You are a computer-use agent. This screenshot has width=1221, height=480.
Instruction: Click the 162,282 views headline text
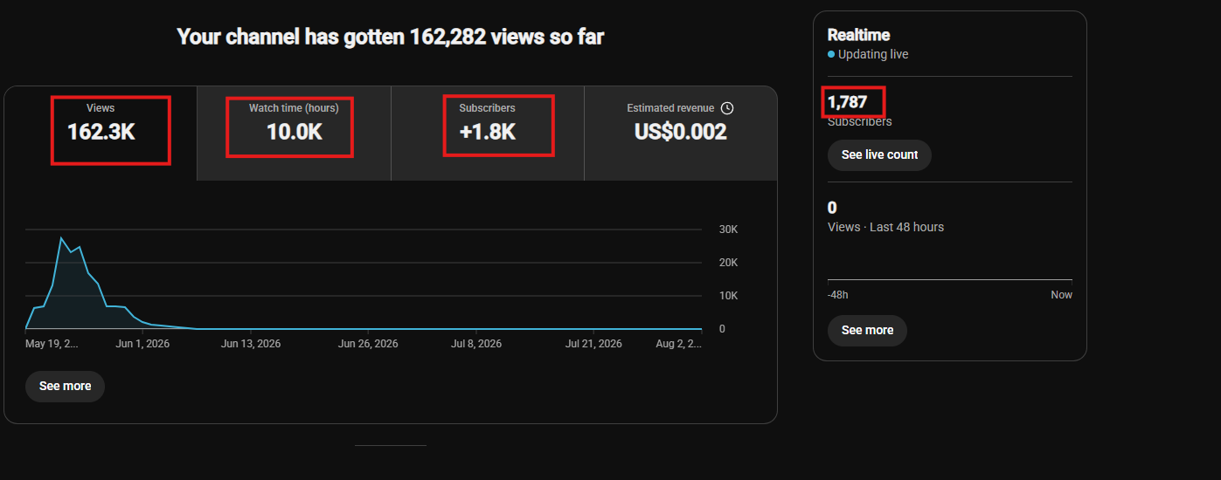click(390, 37)
